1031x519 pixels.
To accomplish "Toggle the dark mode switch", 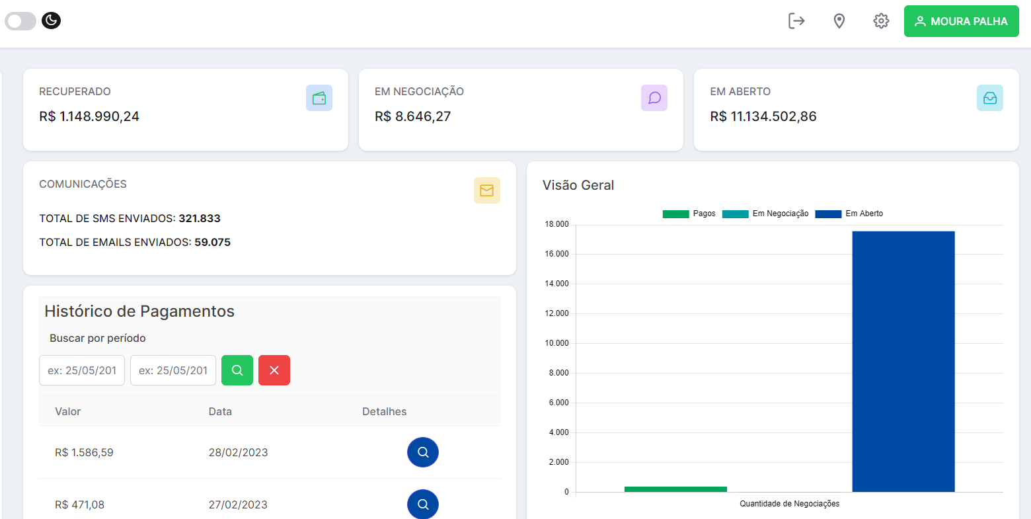I will 20,21.
